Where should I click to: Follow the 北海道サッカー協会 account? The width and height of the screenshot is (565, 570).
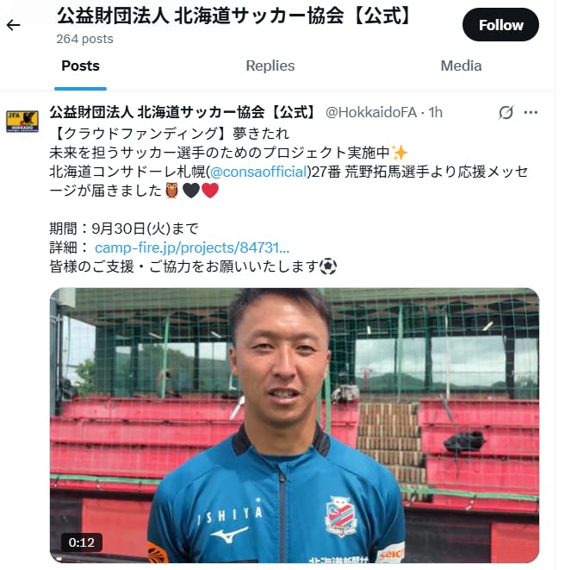pos(500,25)
